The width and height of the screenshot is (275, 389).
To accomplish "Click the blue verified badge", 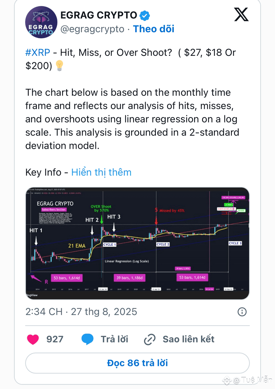I will pyautogui.click(x=145, y=15).
